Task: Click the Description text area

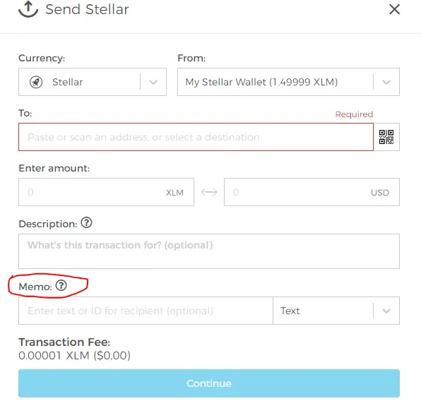Action: (x=209, y=251)
